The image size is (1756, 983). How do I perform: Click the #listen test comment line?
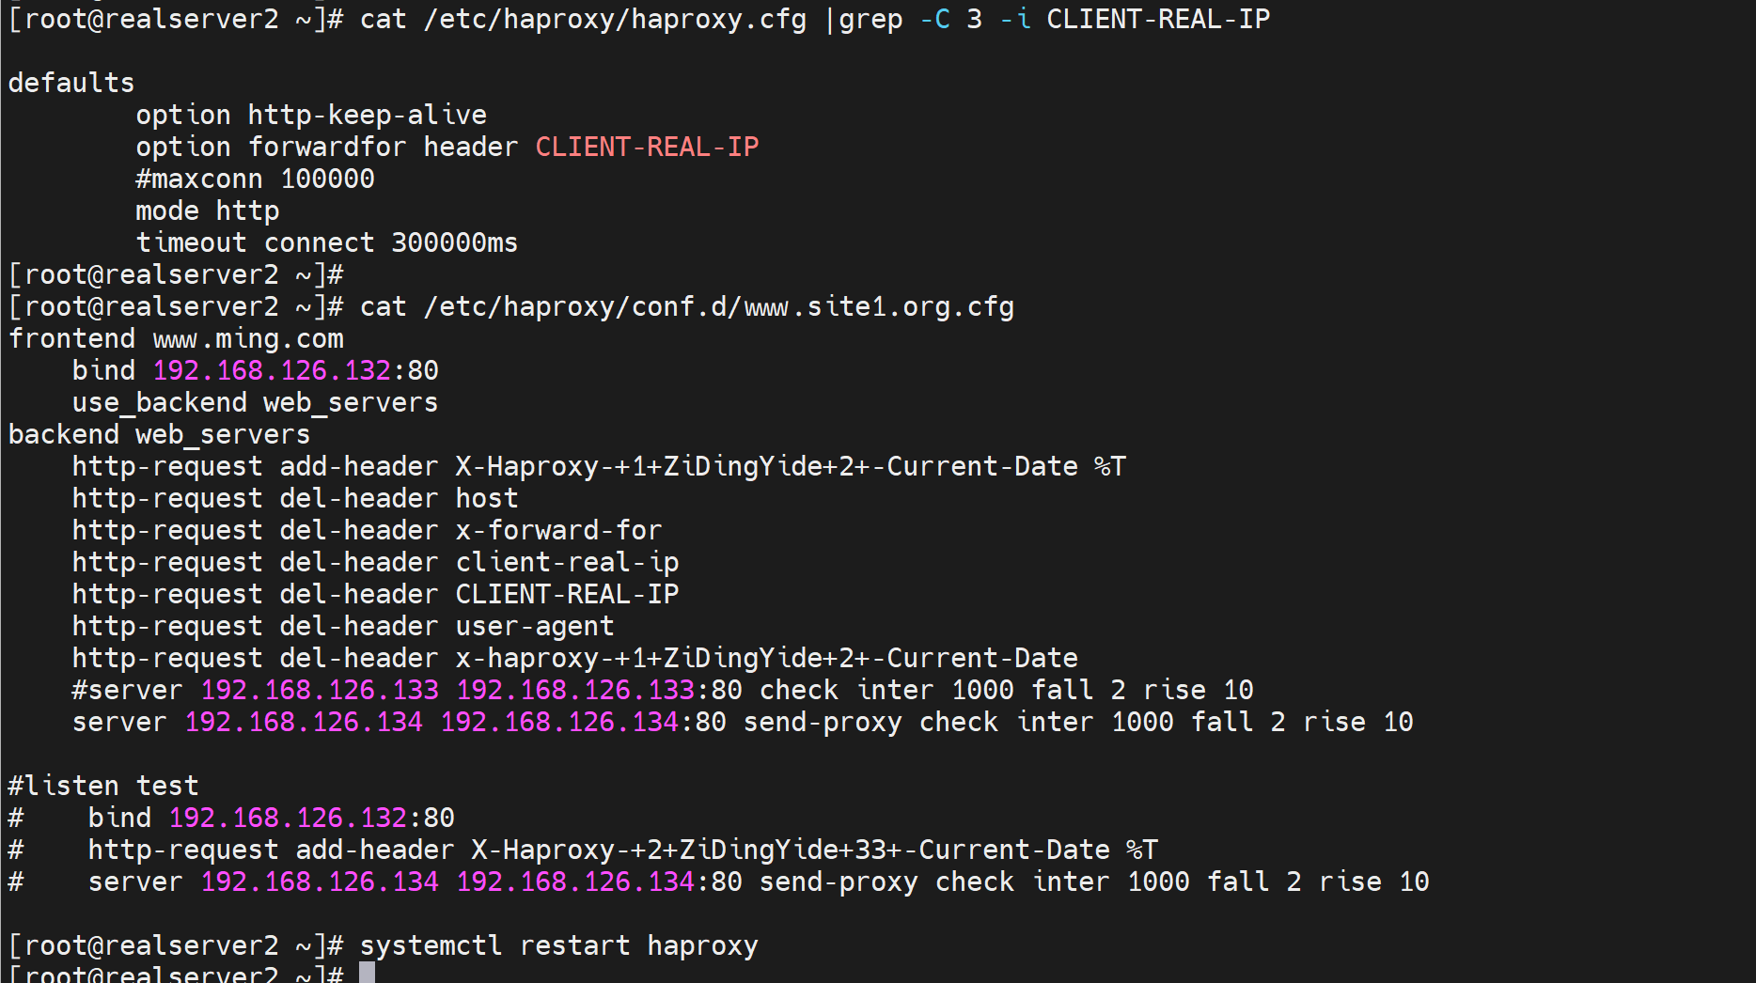coord(103,786)
